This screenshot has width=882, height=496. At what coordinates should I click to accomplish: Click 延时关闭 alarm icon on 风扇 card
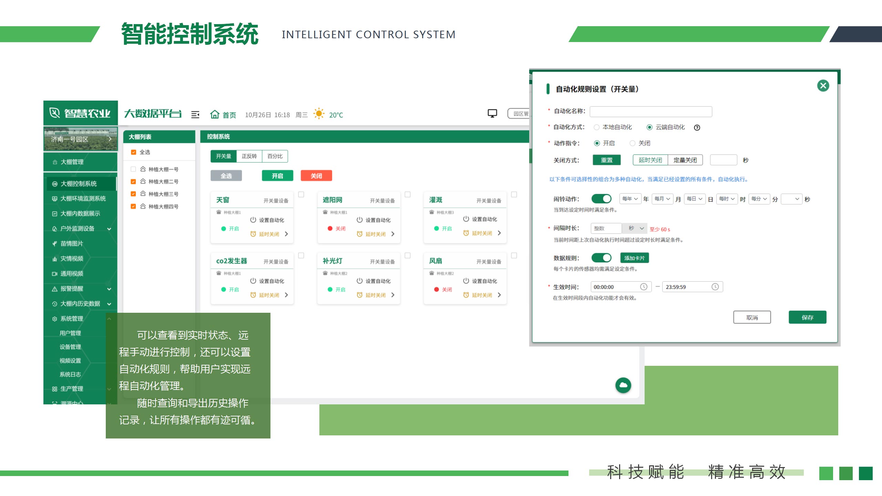(466, 295)
